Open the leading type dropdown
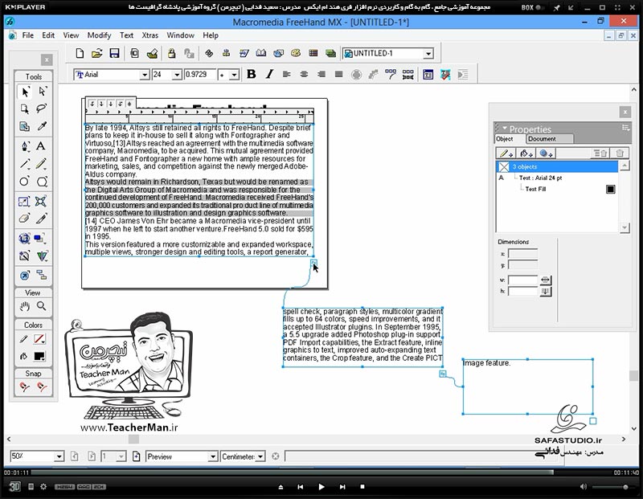The height and width of the screenshot is (499, 643). (234, 75)
